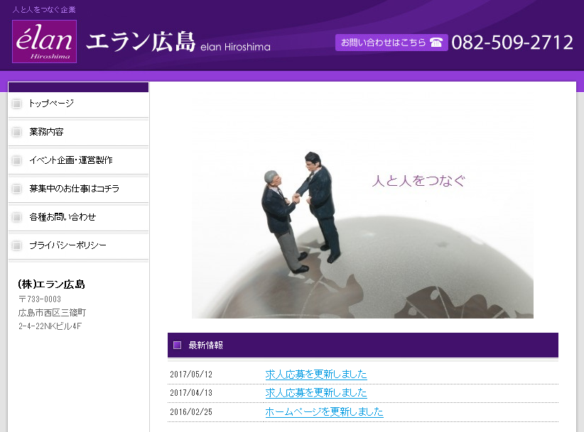The width and height of the screenshot is (584, 432).
Task: Click the date 2017/05/12
Action: 191,375
